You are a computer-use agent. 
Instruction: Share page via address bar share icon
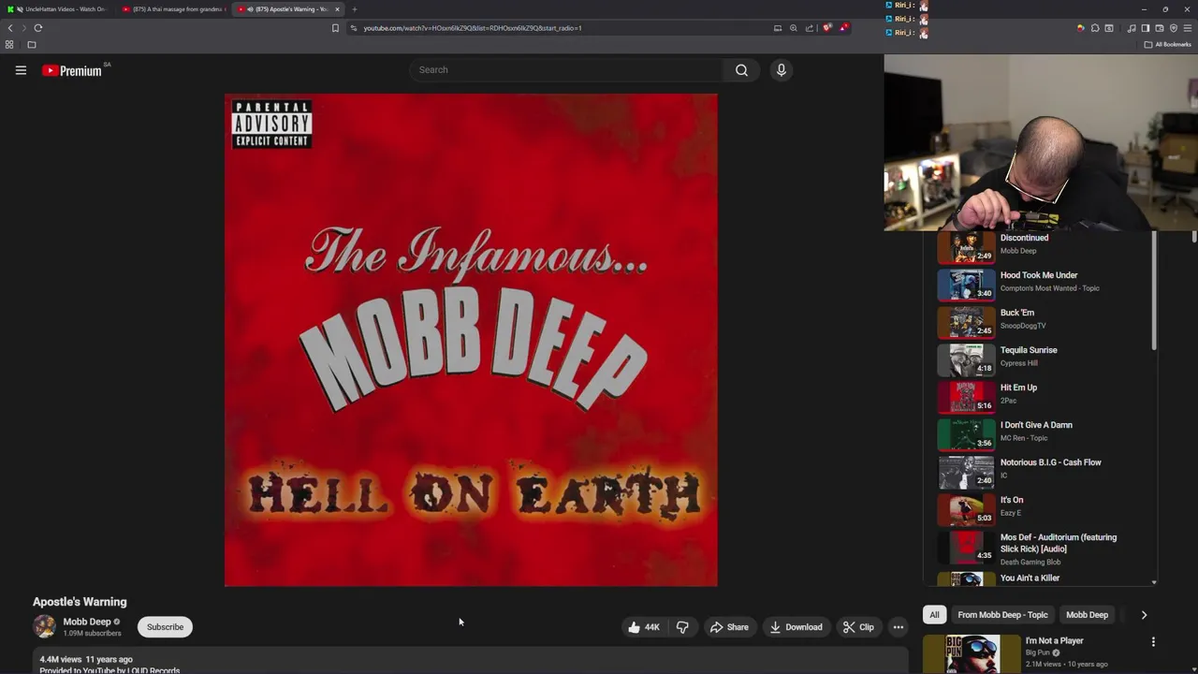pyautogui.click(x=810, y=28)
